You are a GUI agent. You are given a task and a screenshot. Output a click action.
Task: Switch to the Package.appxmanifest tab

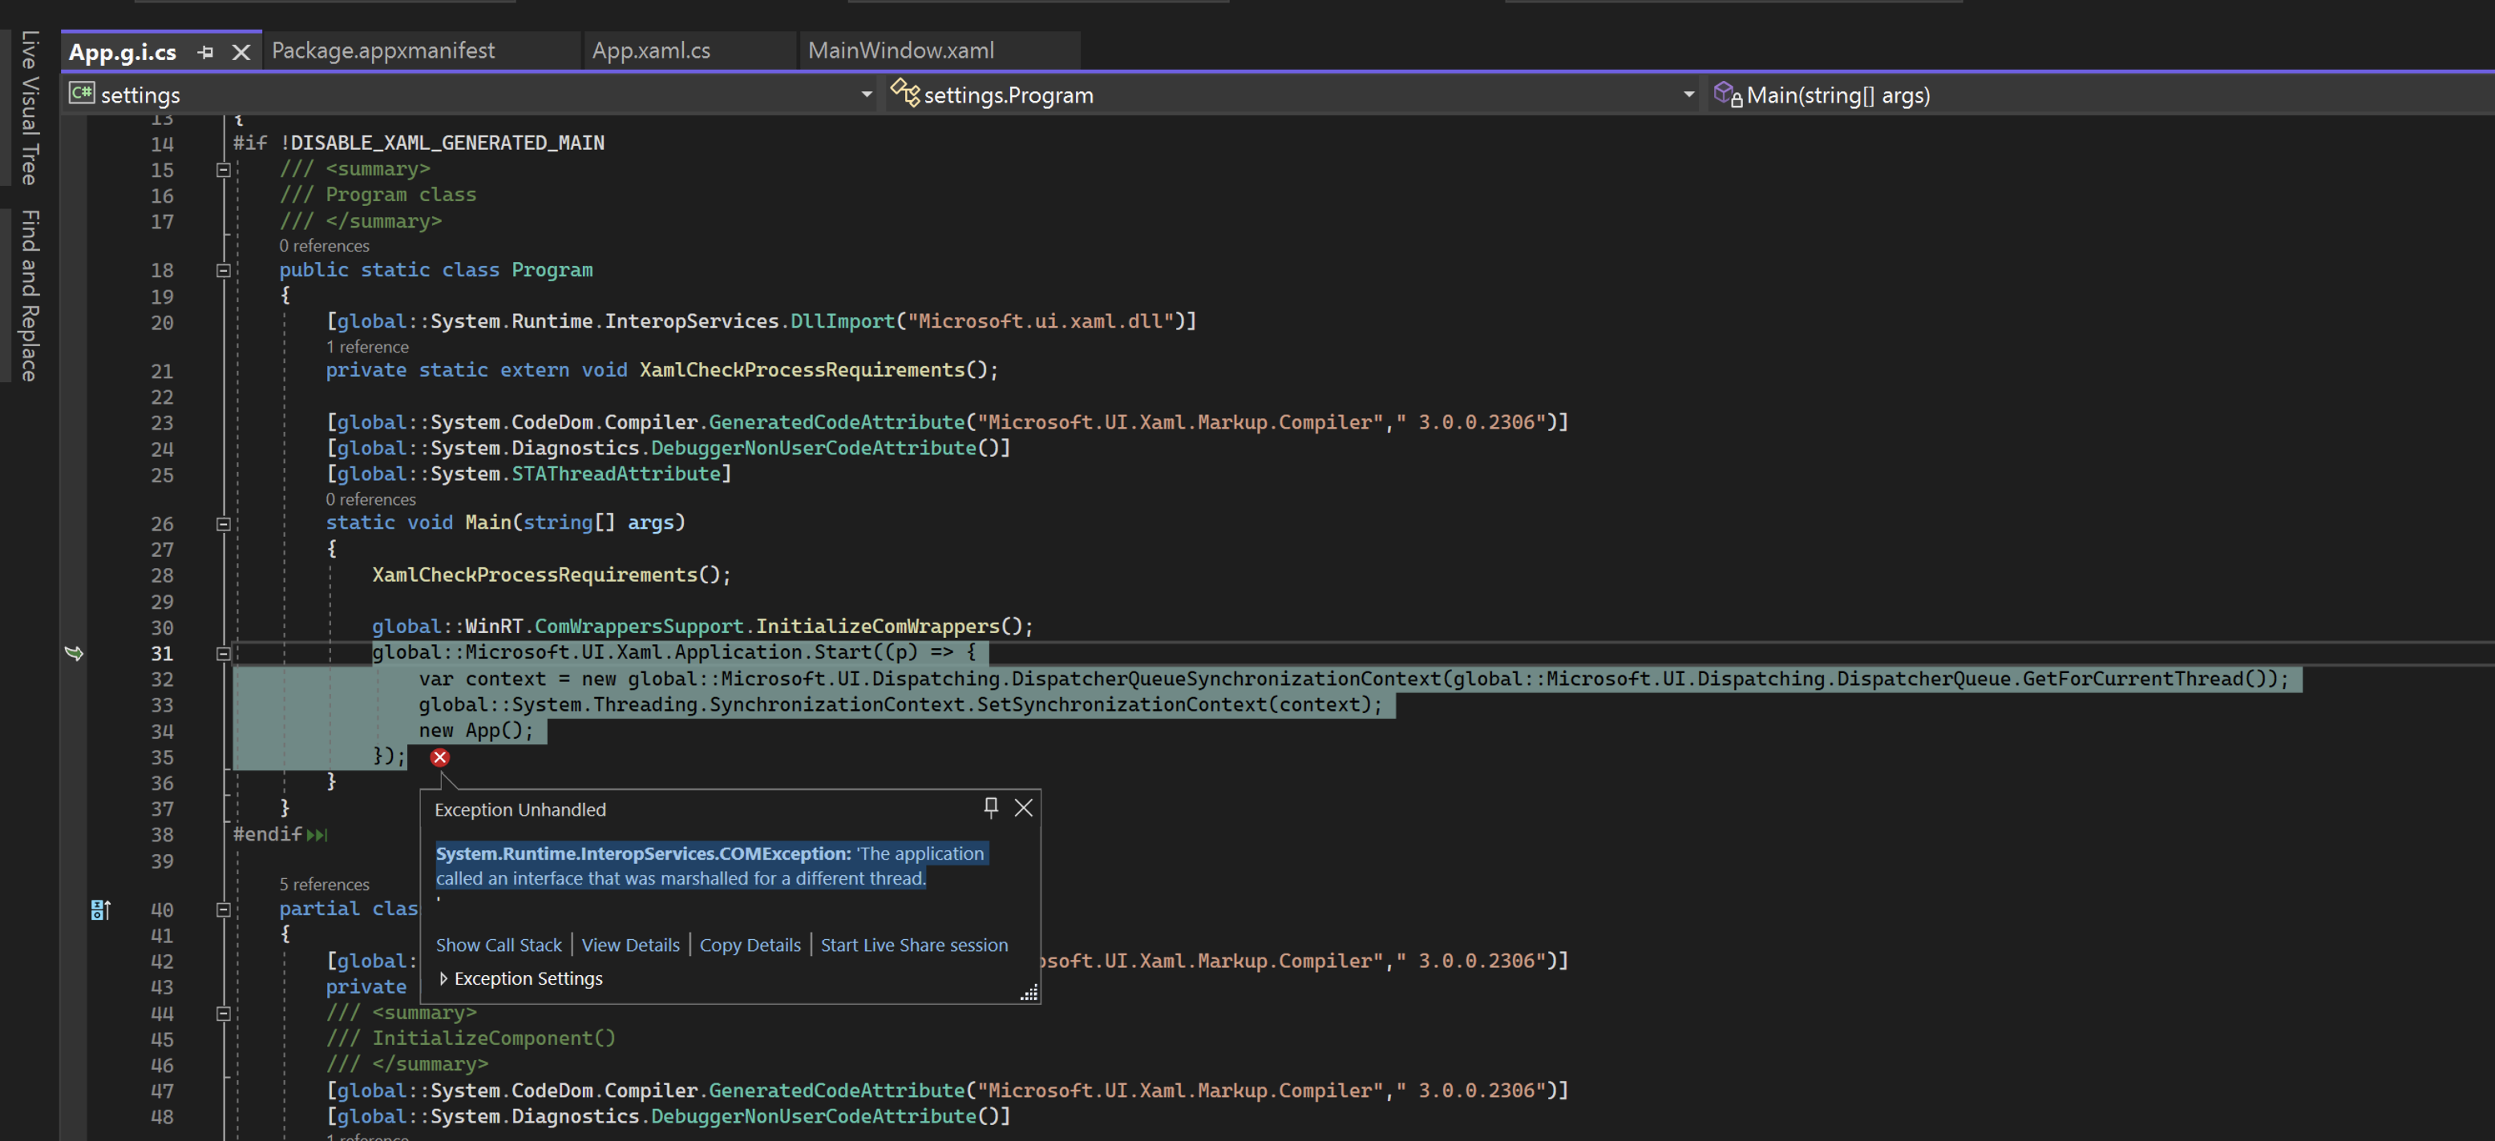tap(383, 50)
